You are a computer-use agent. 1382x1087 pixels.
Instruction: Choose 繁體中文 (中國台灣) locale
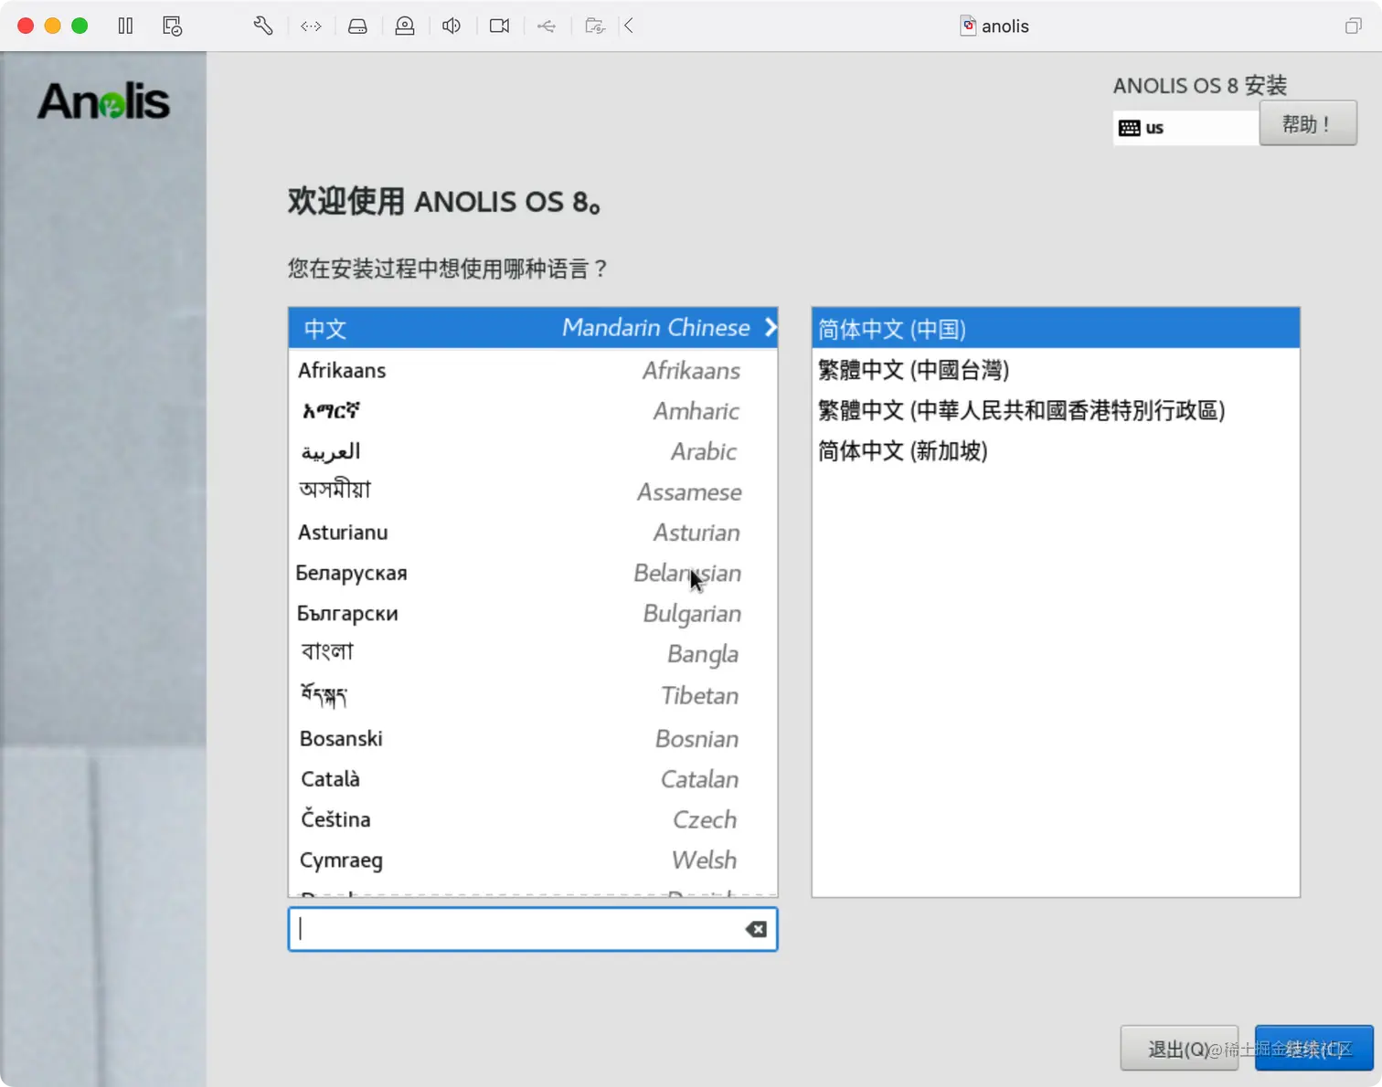tap(1056, 370)
